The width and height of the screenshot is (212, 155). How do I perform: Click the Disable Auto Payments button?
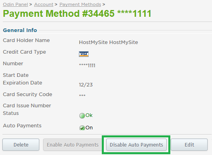tap(136, 145)
